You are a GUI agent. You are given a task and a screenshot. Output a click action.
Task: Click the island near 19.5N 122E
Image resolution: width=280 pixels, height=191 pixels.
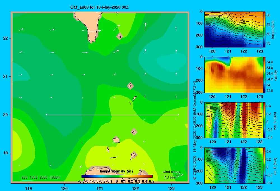134,132
